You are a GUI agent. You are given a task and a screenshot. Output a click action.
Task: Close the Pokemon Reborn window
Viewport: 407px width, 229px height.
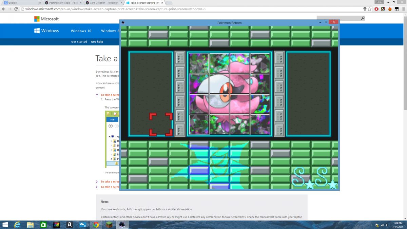point(334,22)
